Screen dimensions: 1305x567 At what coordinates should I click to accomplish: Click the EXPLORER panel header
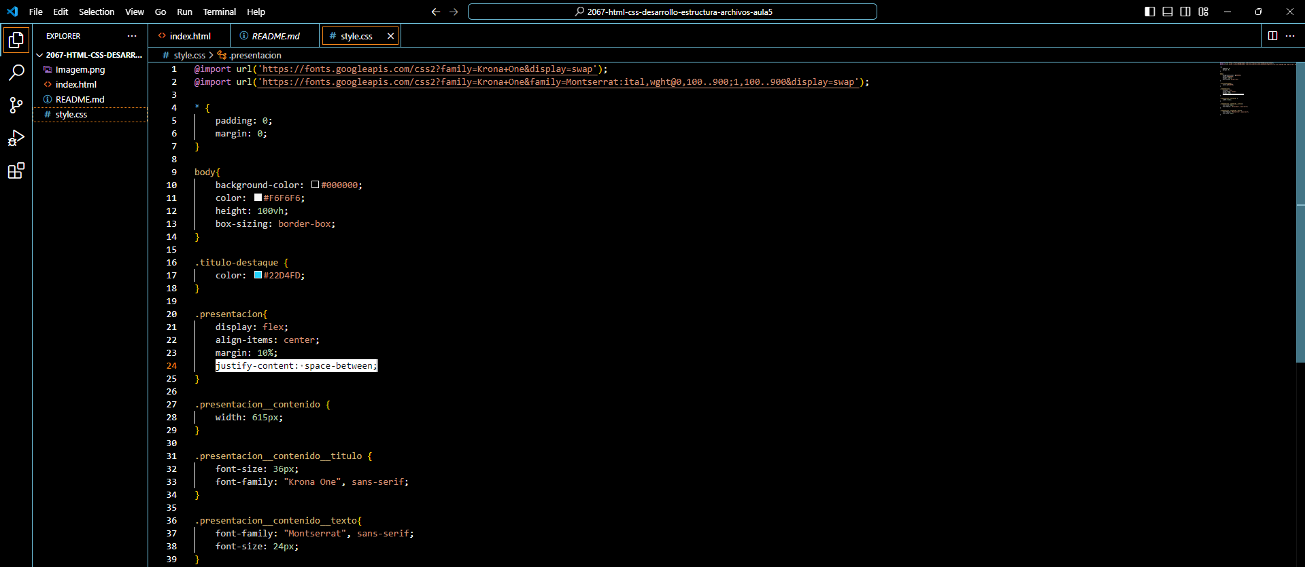[63, 36]
